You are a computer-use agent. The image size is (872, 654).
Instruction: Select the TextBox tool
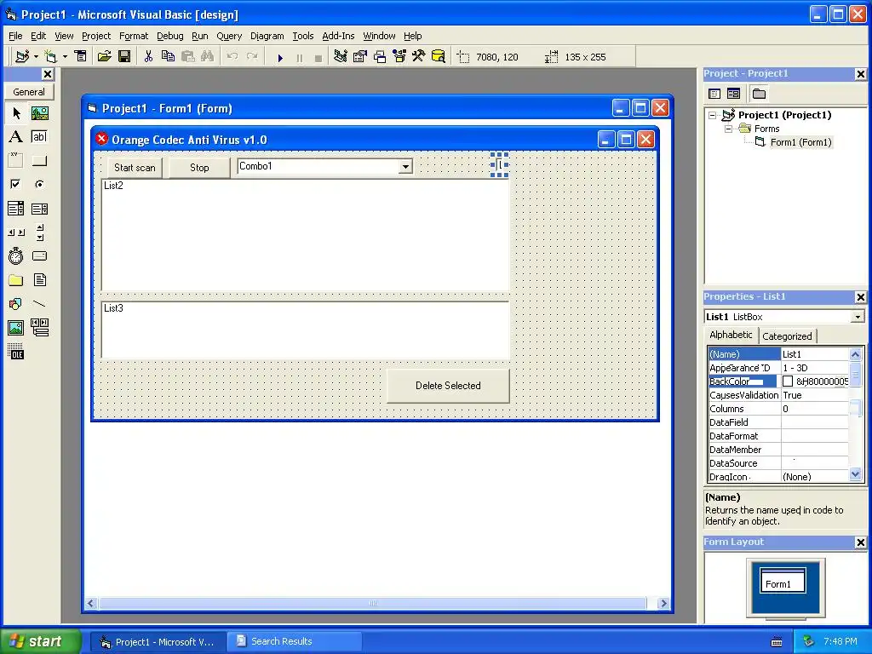[39, 137]
